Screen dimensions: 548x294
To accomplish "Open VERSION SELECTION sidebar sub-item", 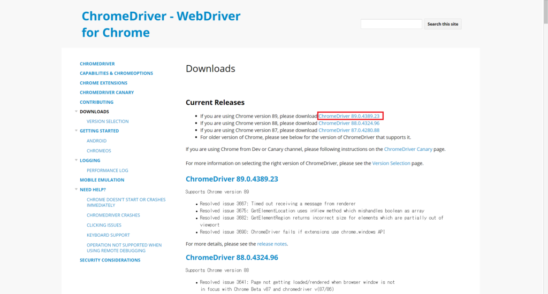I will 108,121.
